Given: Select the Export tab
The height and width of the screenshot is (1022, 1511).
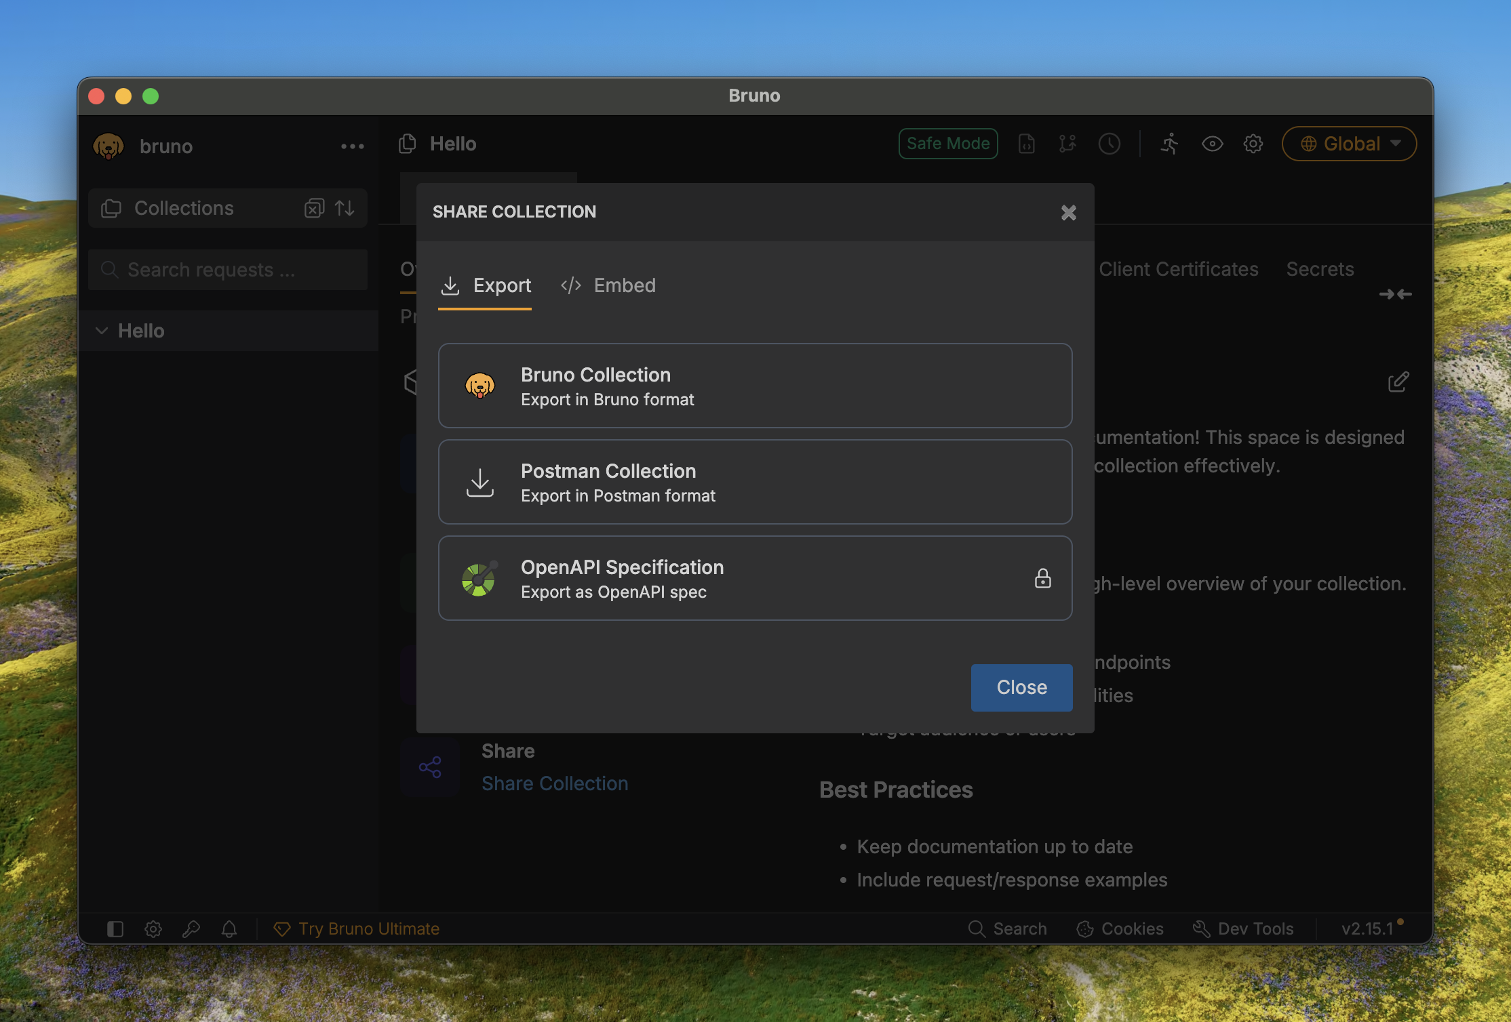Looking at the screenshot, I should pos(486,285).
